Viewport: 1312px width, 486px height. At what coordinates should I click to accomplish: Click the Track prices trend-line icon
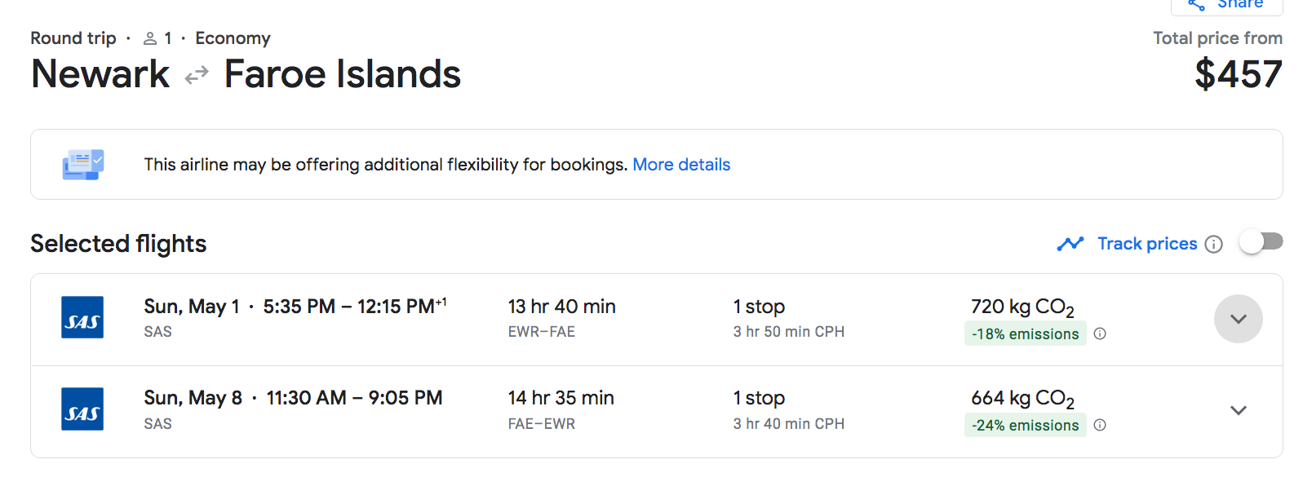pos(1070,244)
